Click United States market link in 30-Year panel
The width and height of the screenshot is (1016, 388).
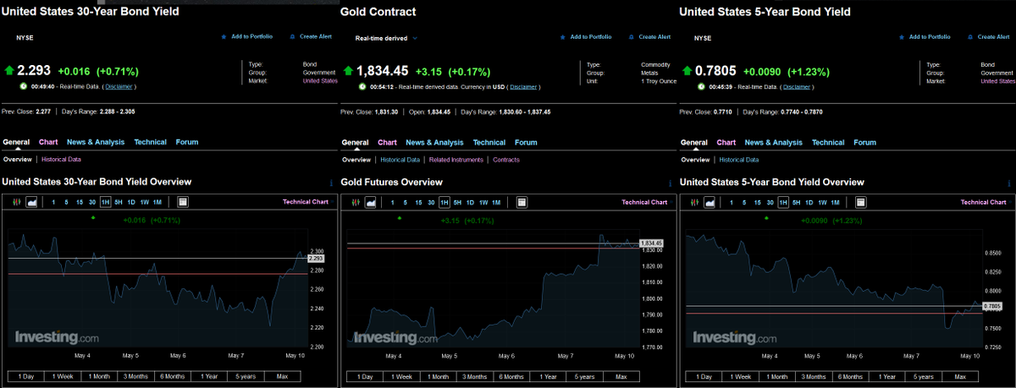(320, 81)
